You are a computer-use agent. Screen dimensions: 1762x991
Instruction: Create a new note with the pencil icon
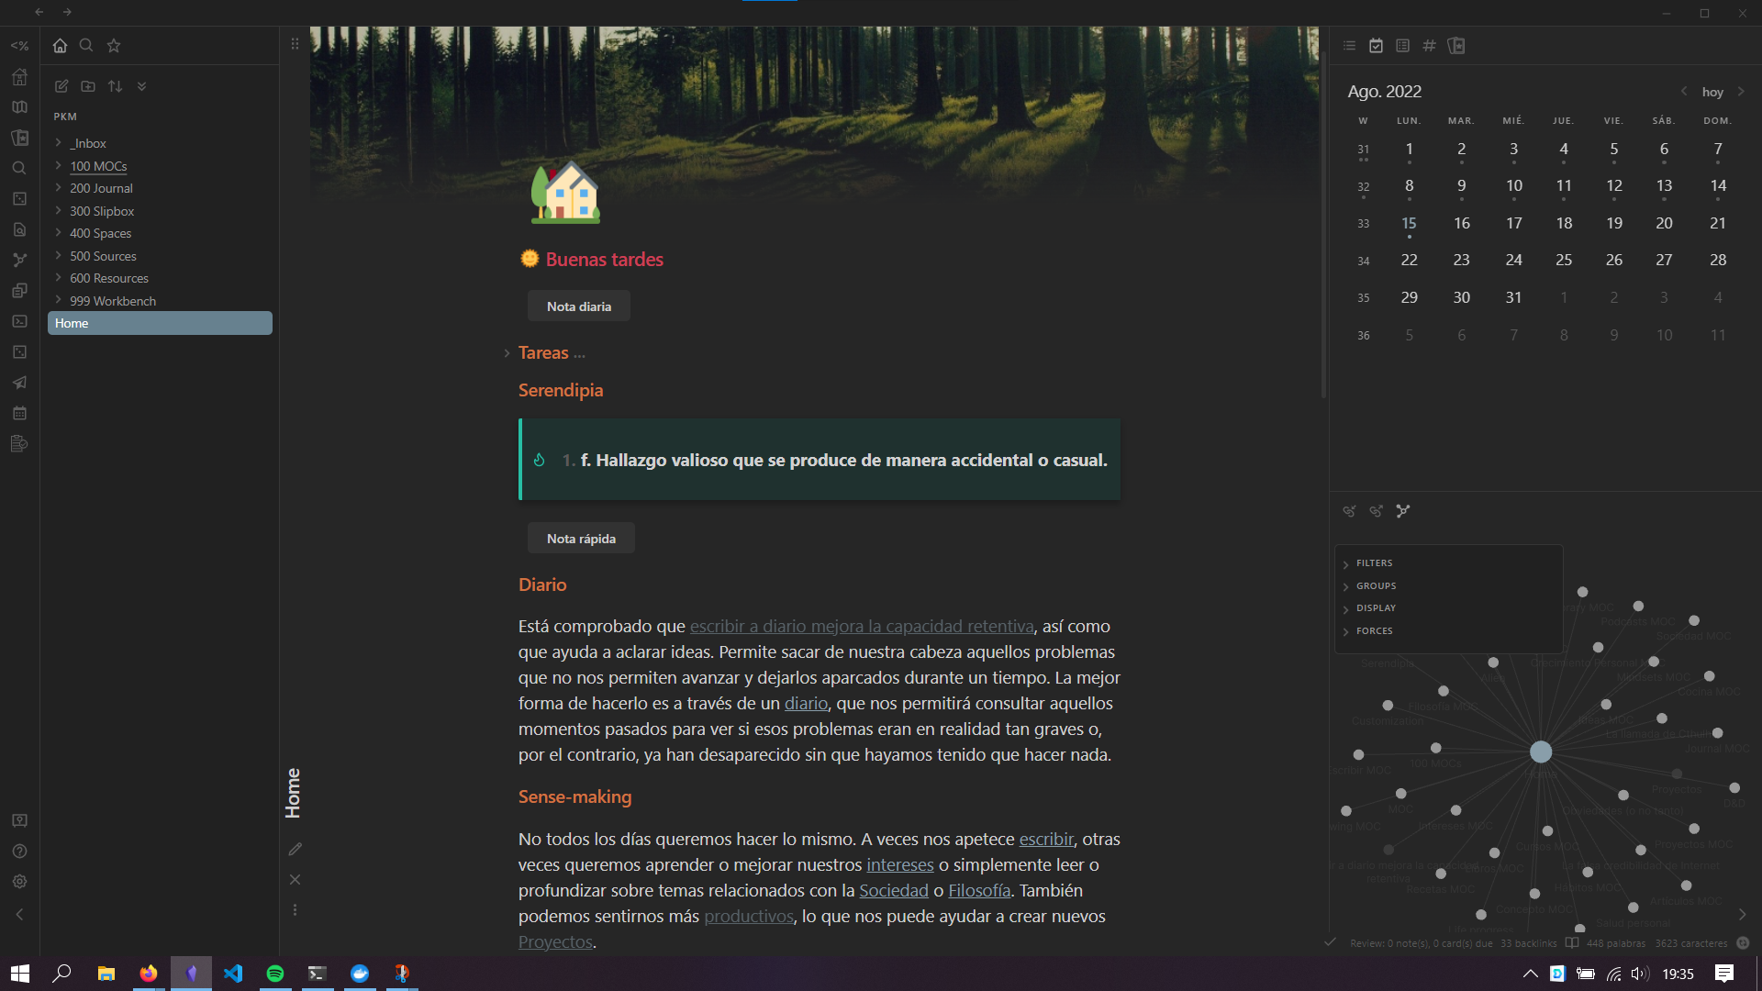[61, 85]
